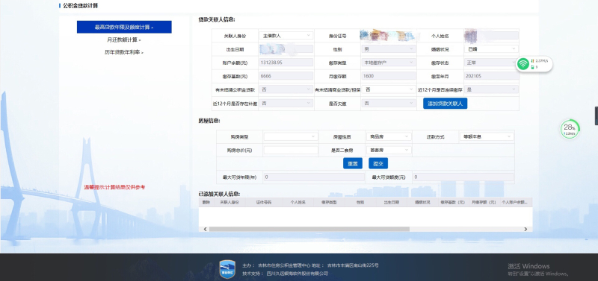Screen dimensions: 598x281
Task: Click the 购房总价(元) input field
Action: click(x=291, y=151)
